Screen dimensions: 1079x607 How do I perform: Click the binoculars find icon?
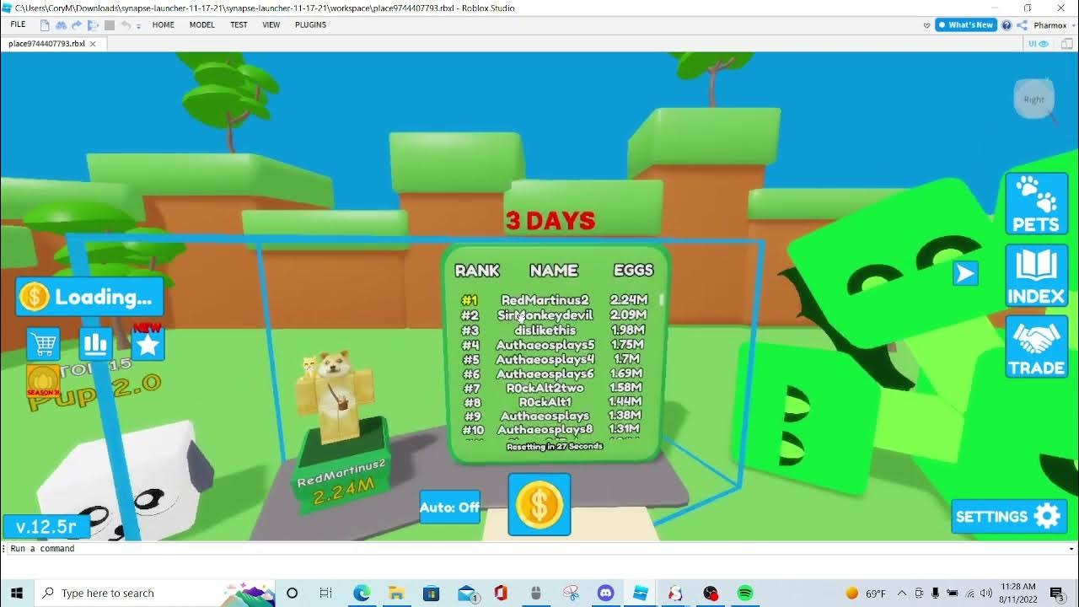point(61,25)
